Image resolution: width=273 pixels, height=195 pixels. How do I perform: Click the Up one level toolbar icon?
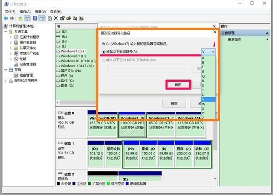pos(20,18)
